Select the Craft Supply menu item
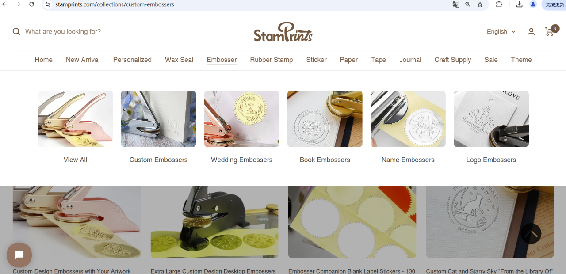566x274 pixels. 453,60
